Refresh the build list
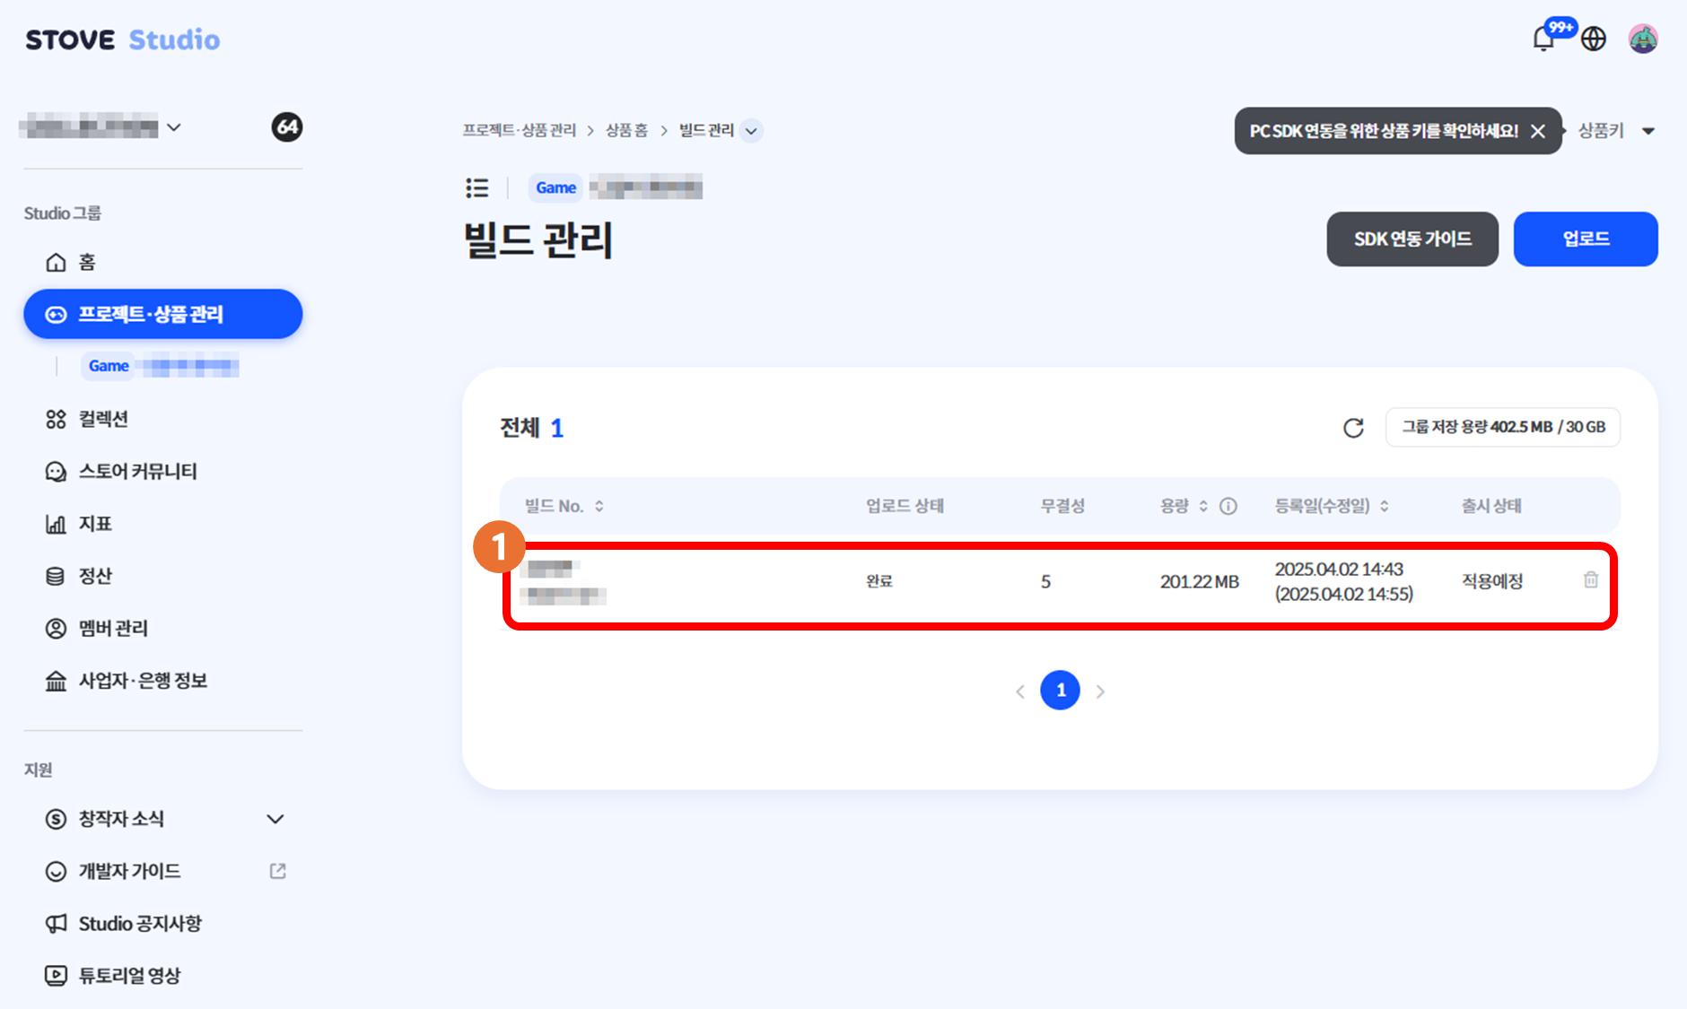 1353,428
